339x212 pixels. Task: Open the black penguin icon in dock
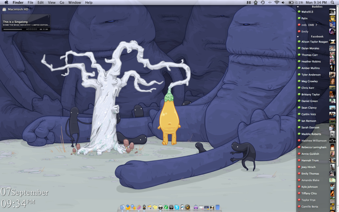pos(144,207)
